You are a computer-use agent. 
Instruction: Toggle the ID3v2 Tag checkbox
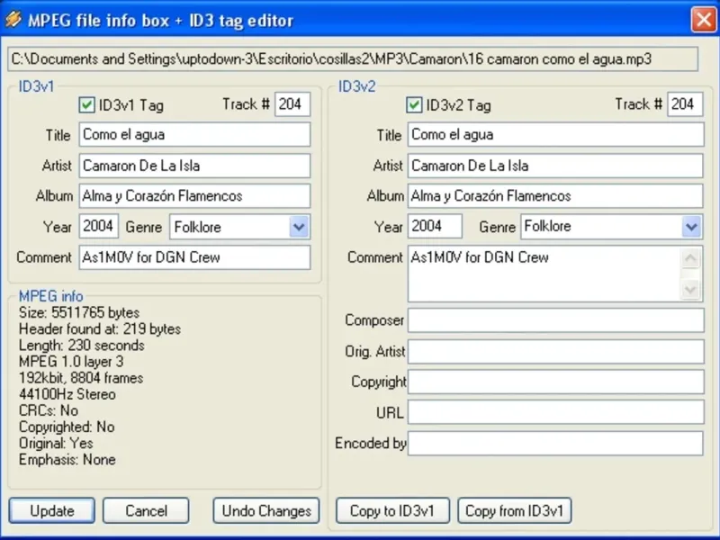[414, 105]
